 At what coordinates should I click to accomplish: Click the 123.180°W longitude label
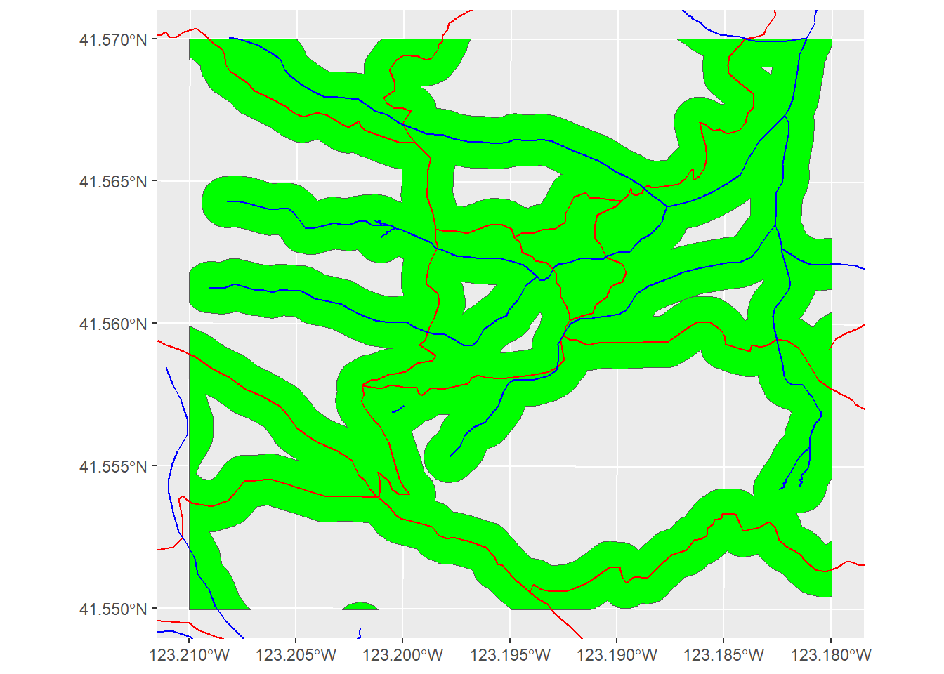tap(831, 656)
